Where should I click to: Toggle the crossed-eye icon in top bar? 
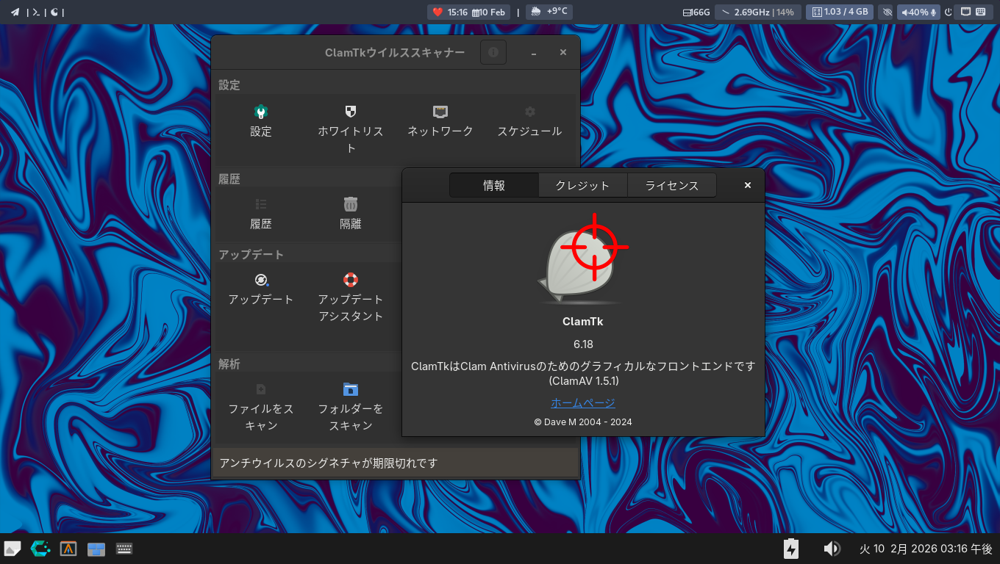[x=887, y=12]
